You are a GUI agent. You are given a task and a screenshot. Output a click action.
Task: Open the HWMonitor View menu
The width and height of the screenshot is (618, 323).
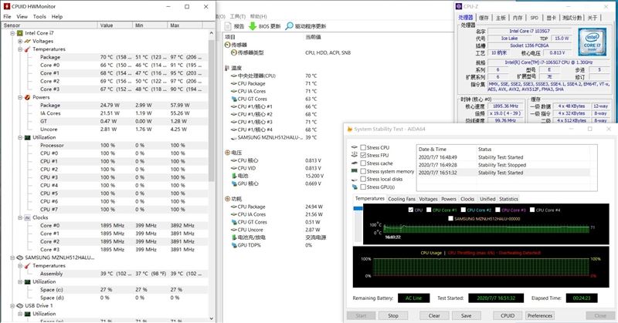tap(22, 16)
